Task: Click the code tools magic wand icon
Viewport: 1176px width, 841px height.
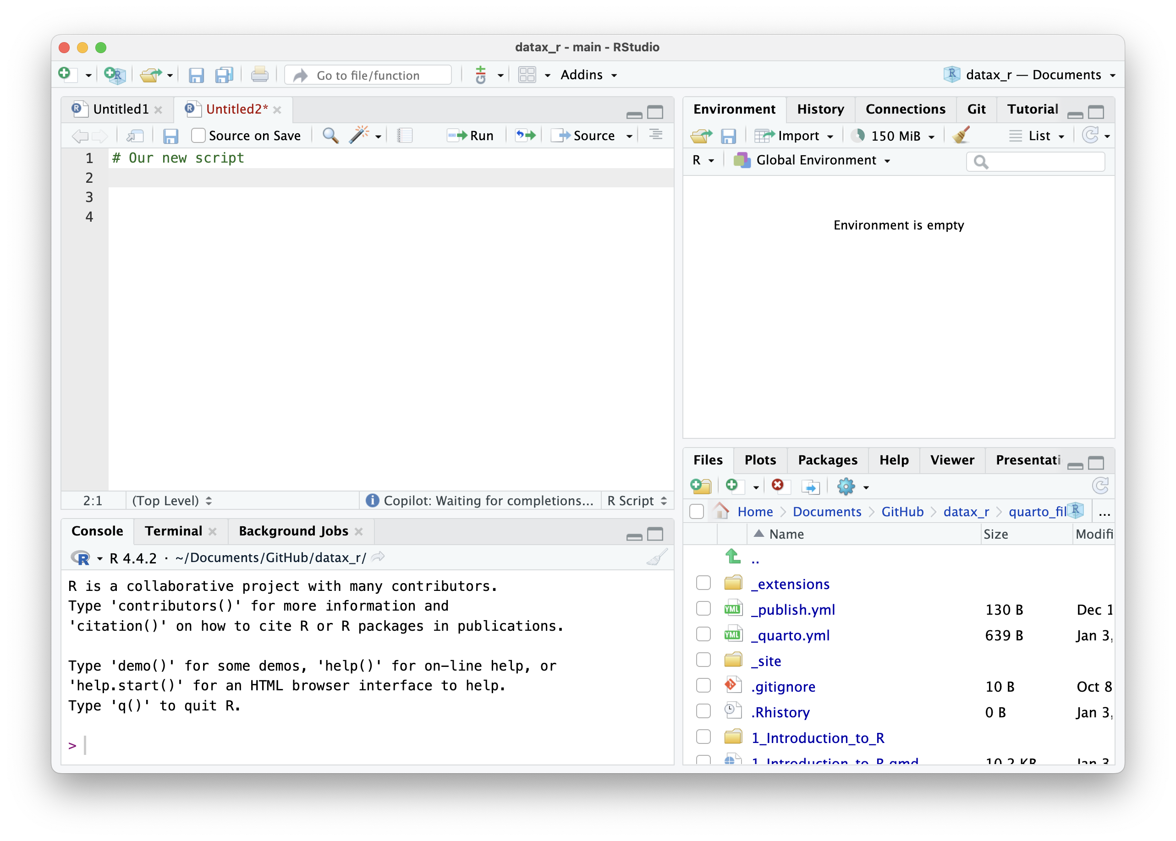Action: pos(359,136)
